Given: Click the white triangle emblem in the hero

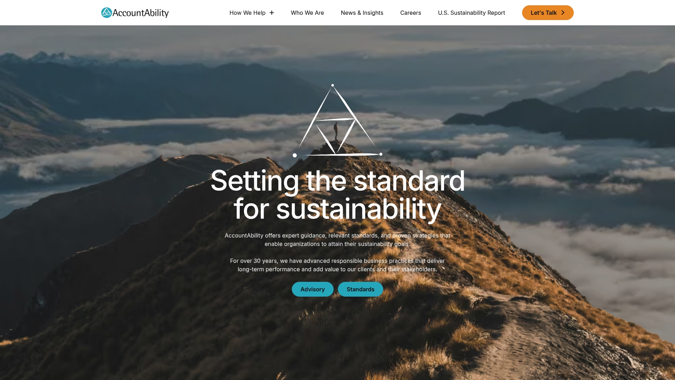Looking at the screenshot, I should (x=337, y=120).
